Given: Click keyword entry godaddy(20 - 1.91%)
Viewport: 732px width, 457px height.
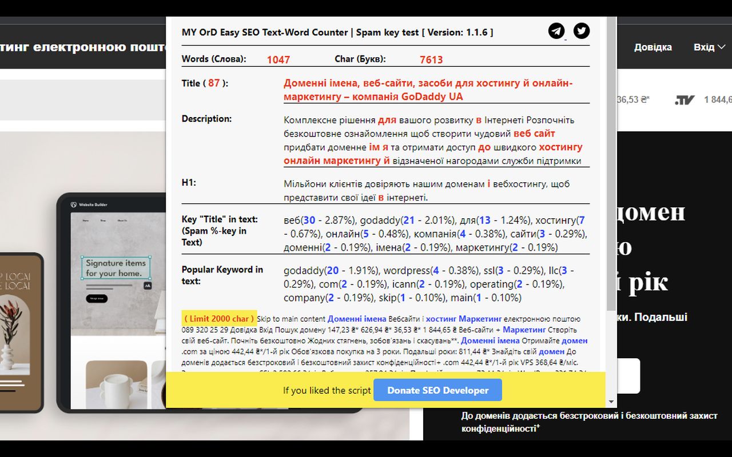Looking at the screenshot, I should (x=331, y=270).
